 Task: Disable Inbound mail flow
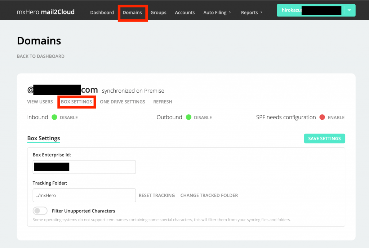tap(69, 118)
